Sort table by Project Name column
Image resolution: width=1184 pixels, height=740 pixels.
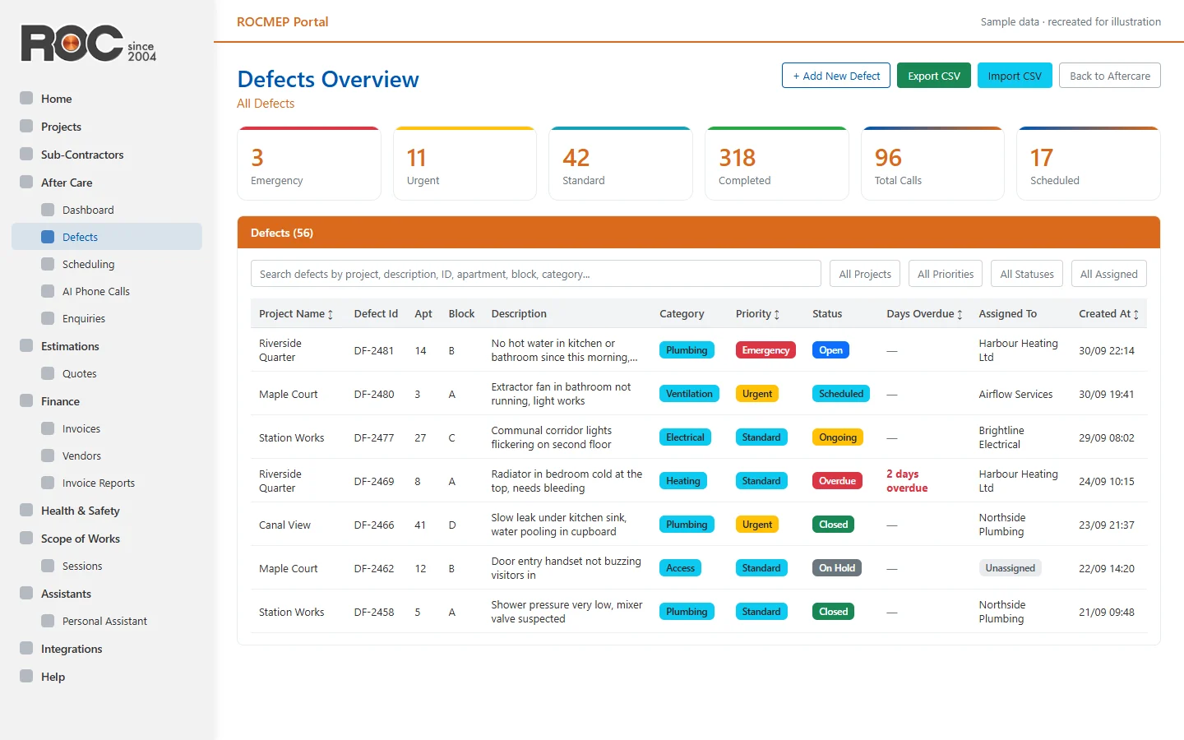(x=296, y=313)
